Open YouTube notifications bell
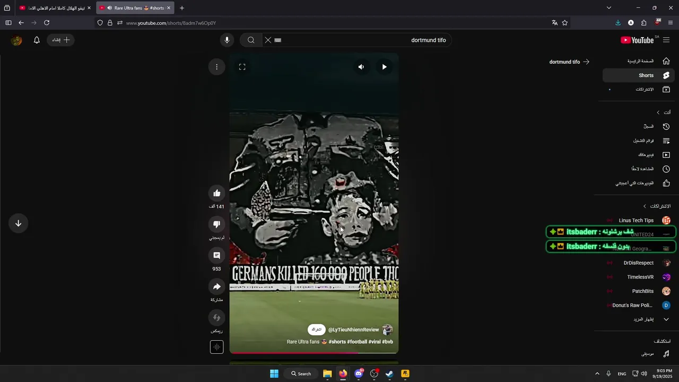 click(x=37, y=40)
